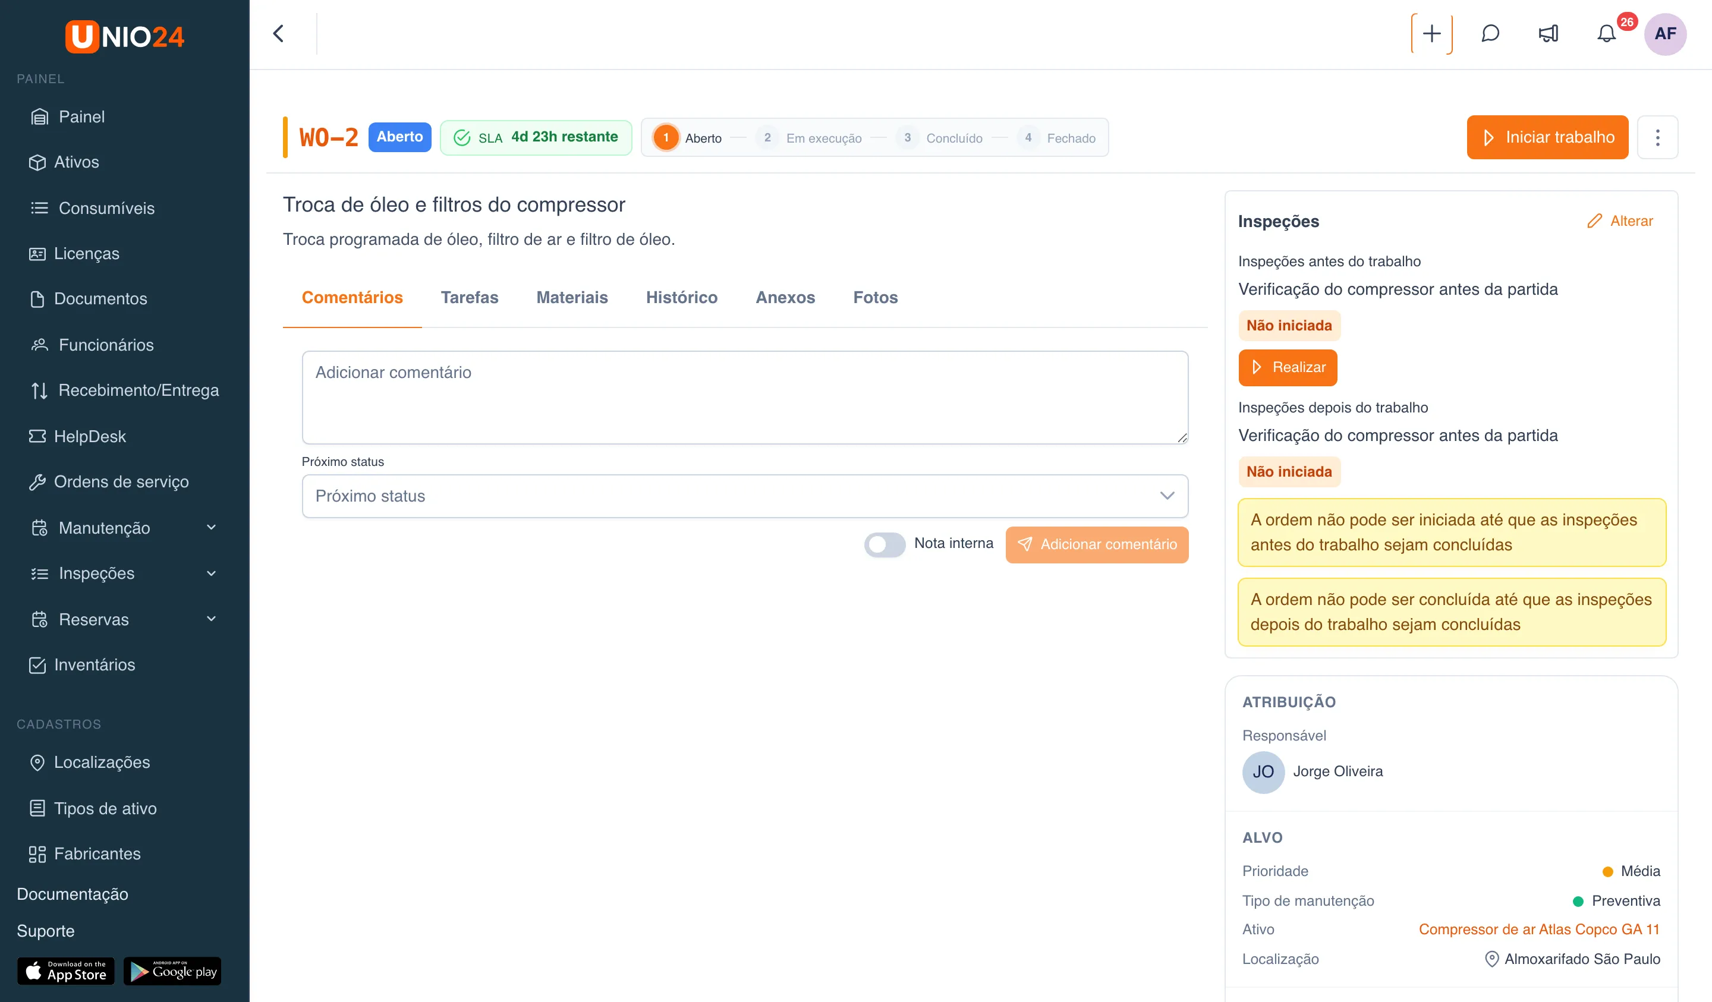Expand the Inspeções sidebar submenu

click(124, 574)
